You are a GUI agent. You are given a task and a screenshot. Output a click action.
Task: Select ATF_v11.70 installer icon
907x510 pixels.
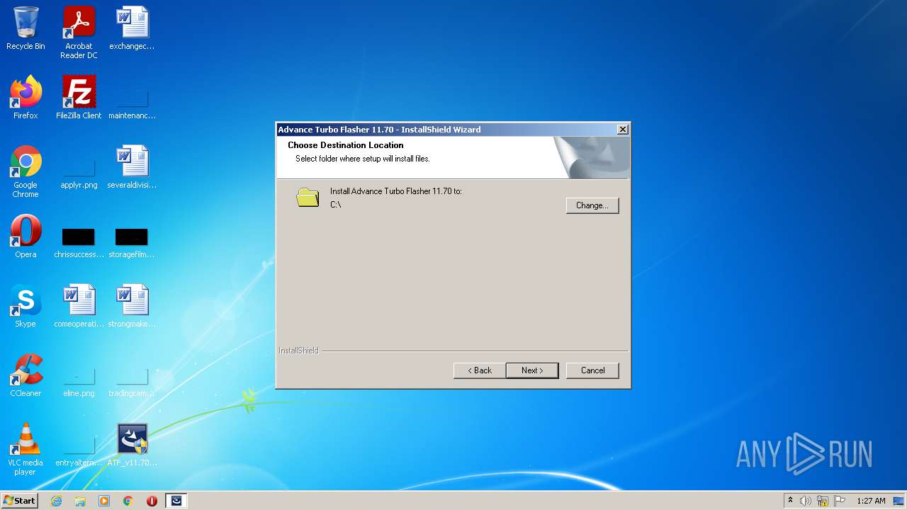pyautogui.click(x=132, y=445)
